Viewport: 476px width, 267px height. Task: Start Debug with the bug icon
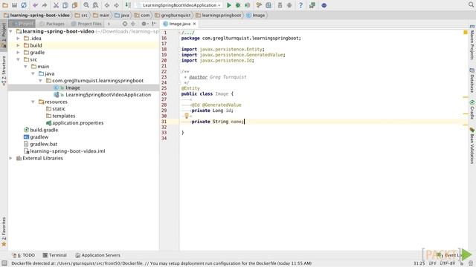click(238, 5)
